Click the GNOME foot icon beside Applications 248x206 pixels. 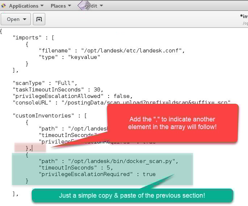coord(4,6)
